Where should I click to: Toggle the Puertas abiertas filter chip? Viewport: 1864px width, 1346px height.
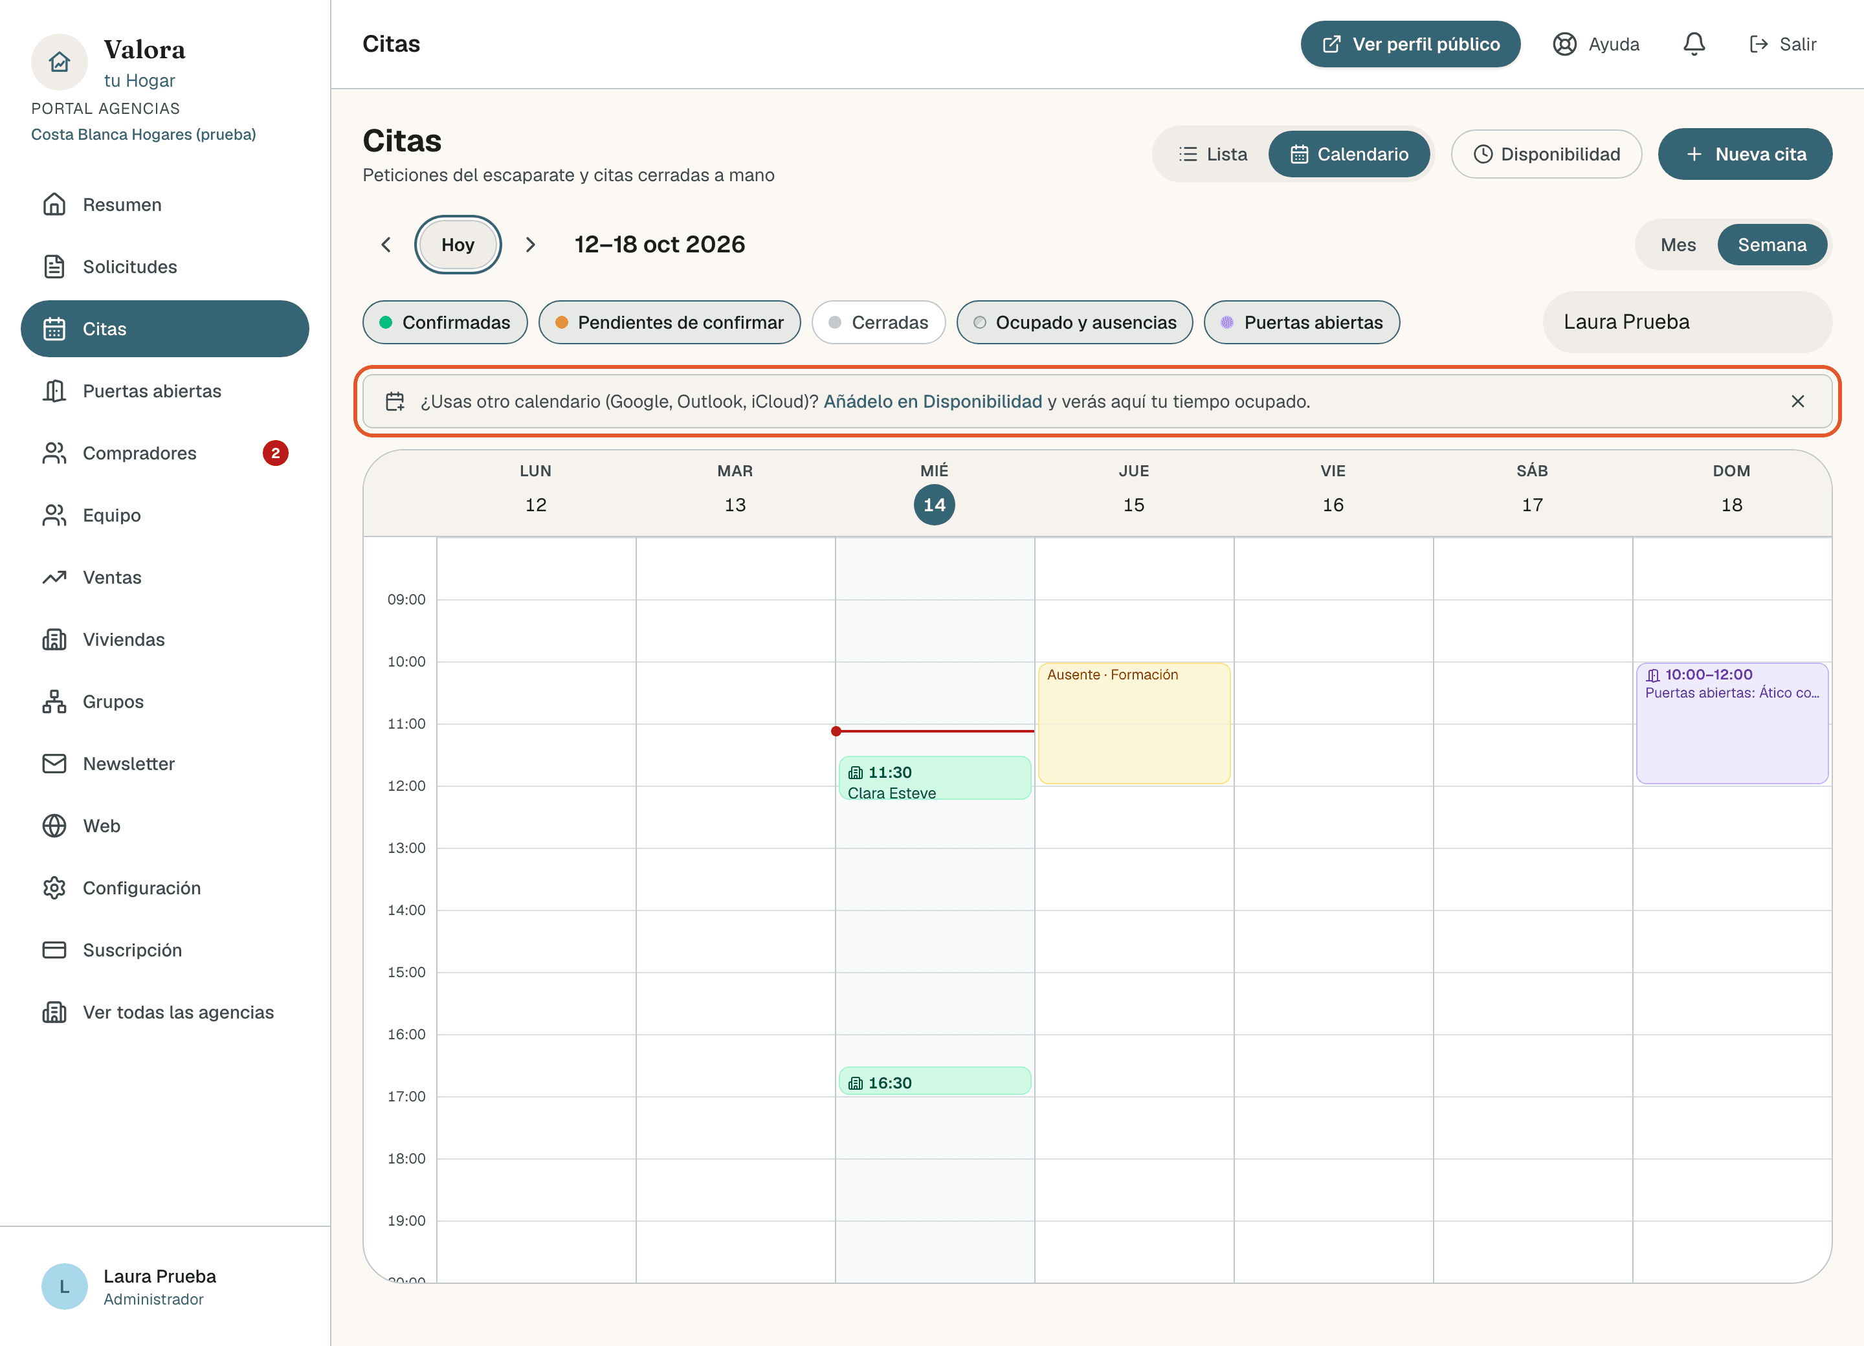click(1302, 323)
